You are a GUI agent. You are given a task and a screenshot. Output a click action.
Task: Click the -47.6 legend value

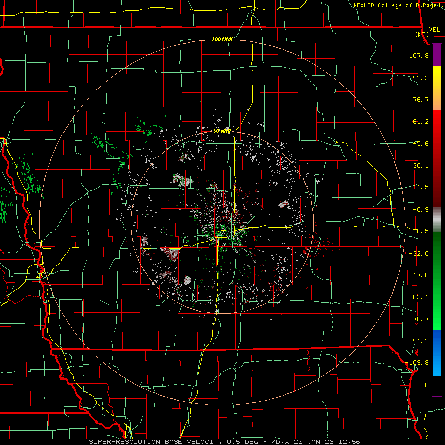(419, 275)
